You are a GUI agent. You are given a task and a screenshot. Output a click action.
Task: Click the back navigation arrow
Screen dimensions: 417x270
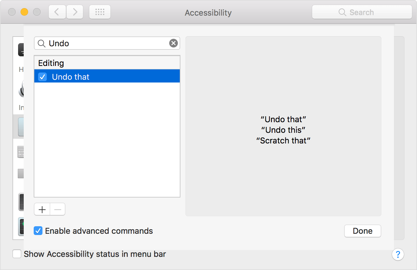[x=57, y=12]
